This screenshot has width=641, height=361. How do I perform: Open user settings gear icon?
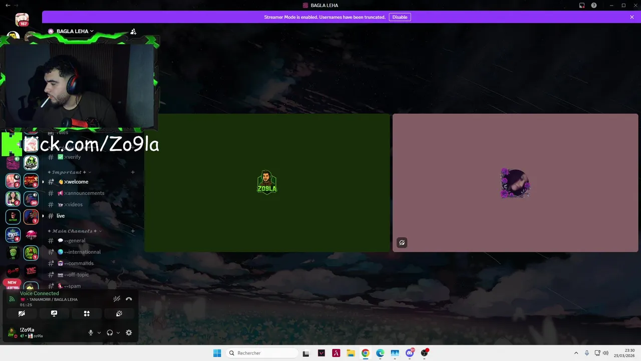point(129,332)
